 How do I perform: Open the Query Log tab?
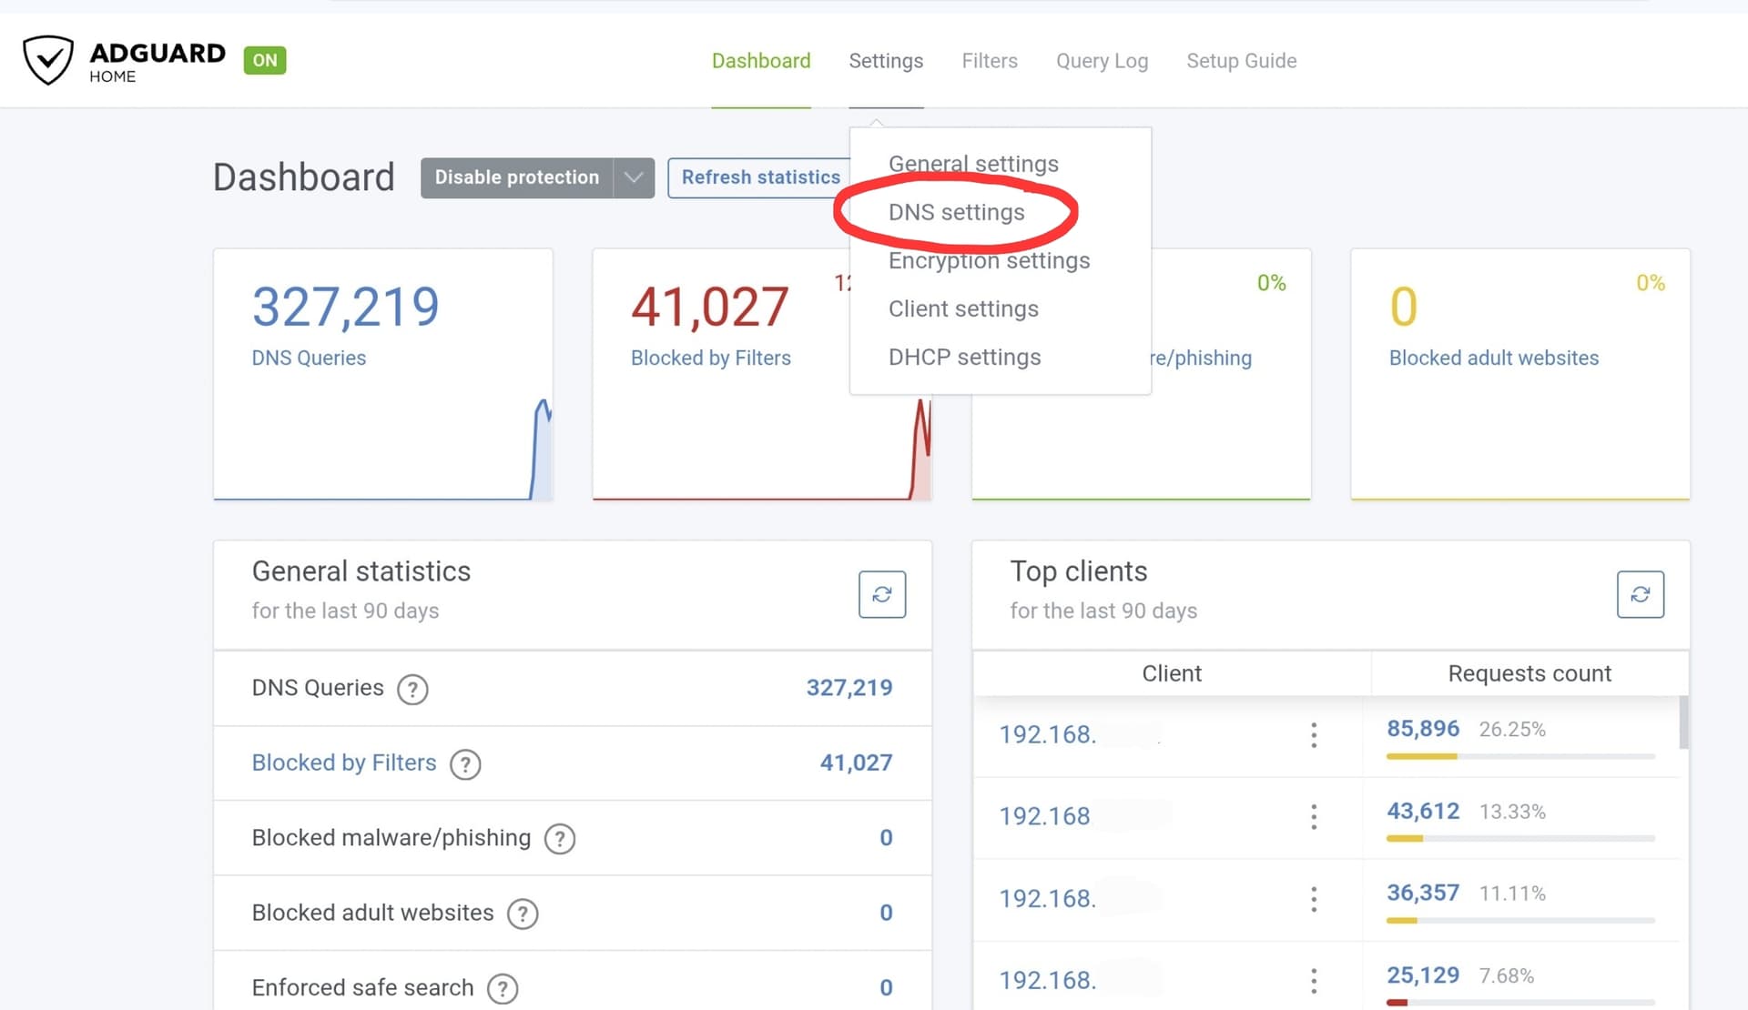(1102, 61)
